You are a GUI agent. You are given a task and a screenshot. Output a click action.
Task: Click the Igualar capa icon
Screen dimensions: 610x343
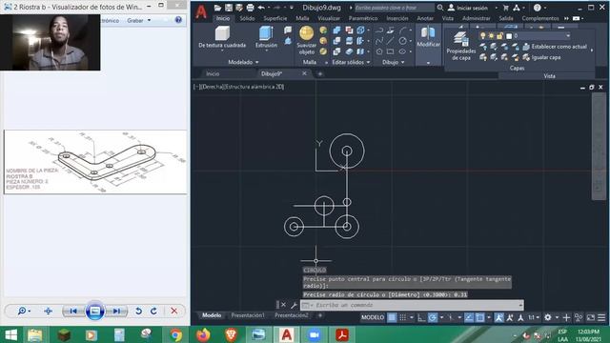coord(526,57)
